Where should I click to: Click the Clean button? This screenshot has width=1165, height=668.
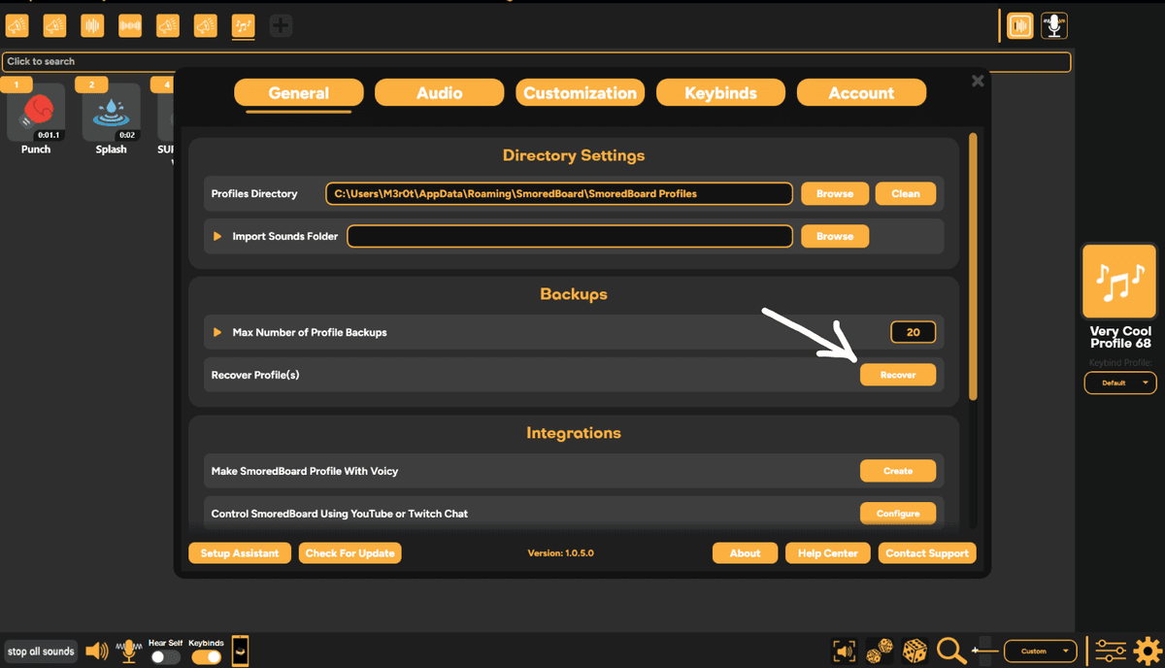click(906, 193)
